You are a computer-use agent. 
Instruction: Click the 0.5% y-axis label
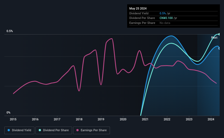10,31
